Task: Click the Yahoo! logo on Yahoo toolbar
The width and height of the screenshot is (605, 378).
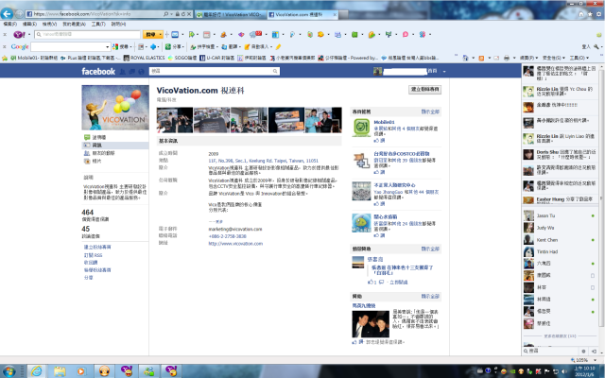Action: coord(19,34)
